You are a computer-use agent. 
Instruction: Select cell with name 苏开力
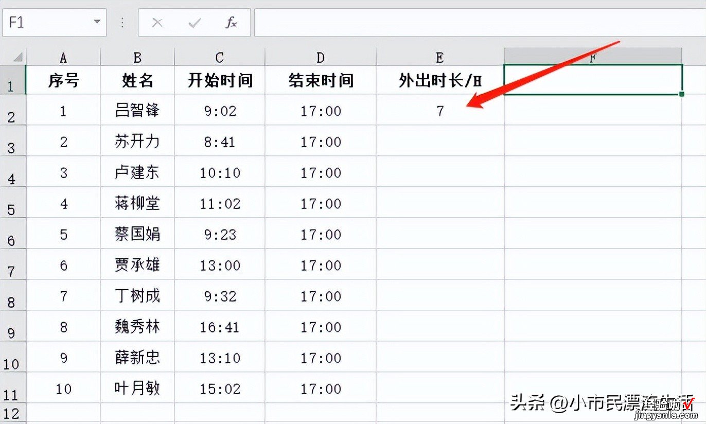coord(137,141)
